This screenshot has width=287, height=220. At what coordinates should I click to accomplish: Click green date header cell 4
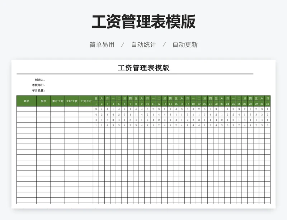[x=113, y=104]
